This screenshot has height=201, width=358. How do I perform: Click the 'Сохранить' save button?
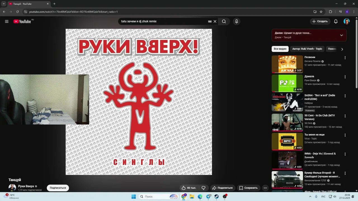(248, 188)
